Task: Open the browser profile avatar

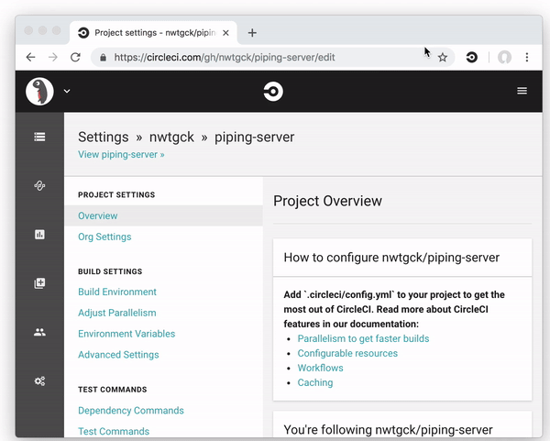Action: point(504,57)
